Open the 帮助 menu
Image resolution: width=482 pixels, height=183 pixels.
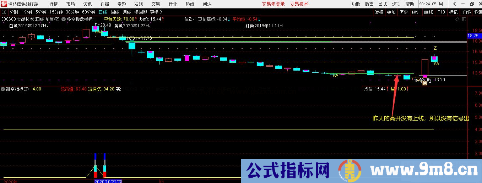coord(410,4)
